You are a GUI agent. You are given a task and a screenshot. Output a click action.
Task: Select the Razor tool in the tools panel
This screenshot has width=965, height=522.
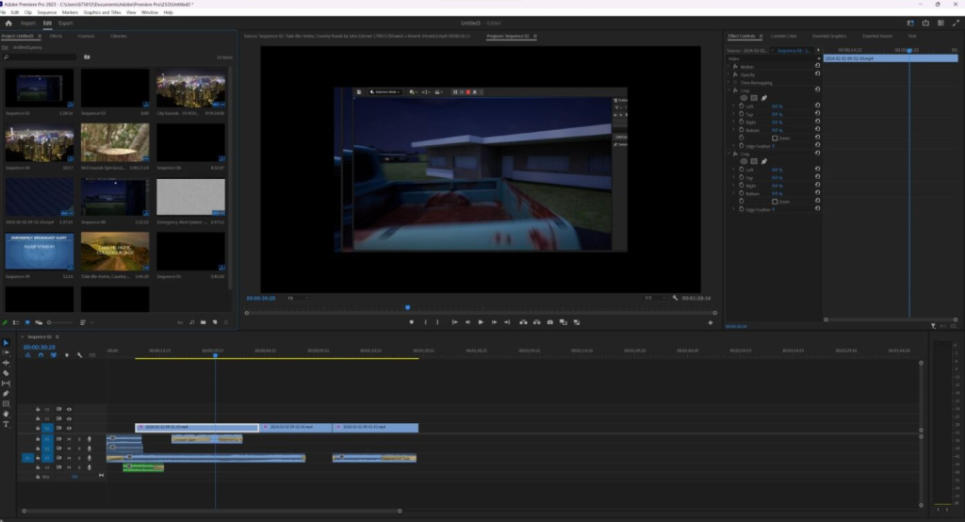[6, 373]
